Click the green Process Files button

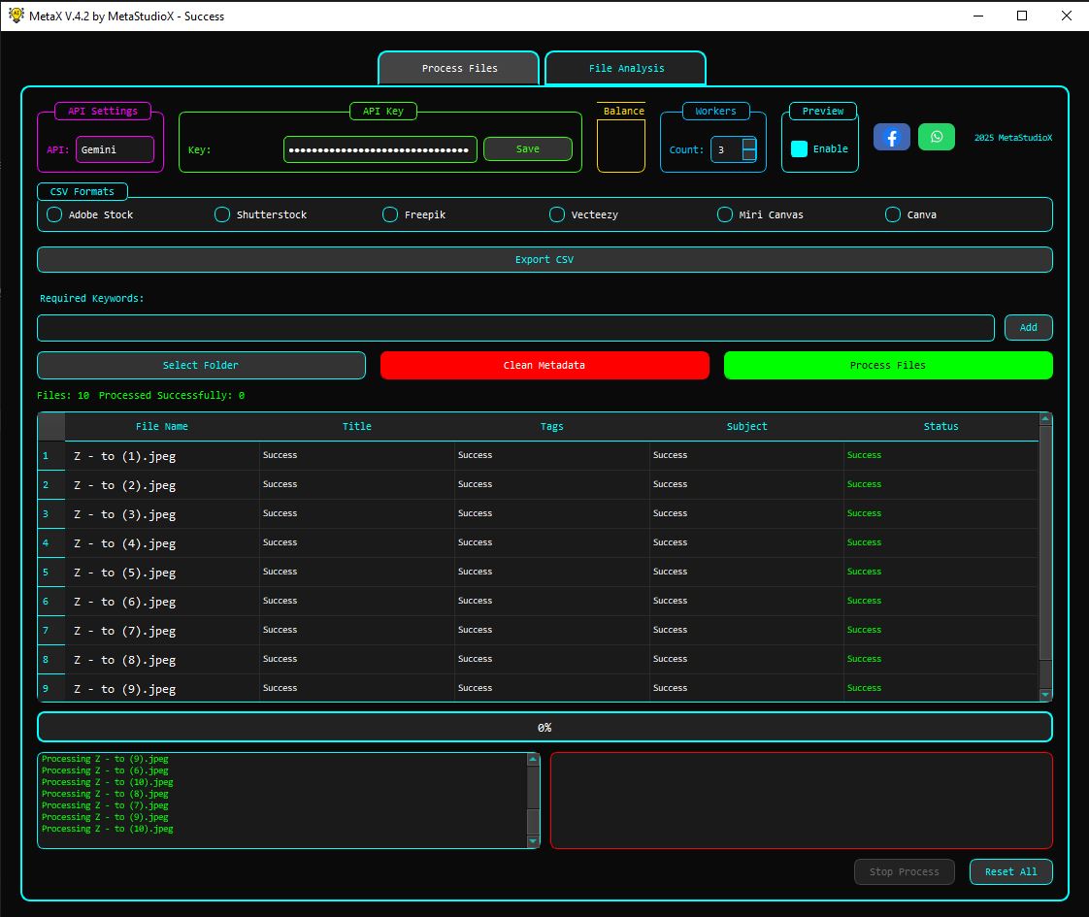pyautogui.click(x=888, y=365)
